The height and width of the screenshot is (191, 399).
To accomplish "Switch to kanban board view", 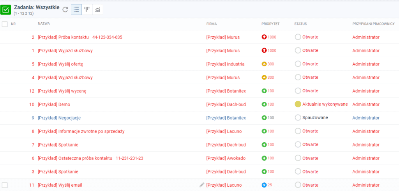I will coord(87,9).
